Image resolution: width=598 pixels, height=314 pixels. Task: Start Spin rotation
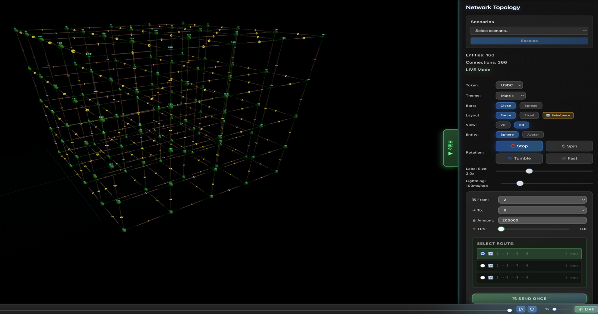[x=569, y=146]
